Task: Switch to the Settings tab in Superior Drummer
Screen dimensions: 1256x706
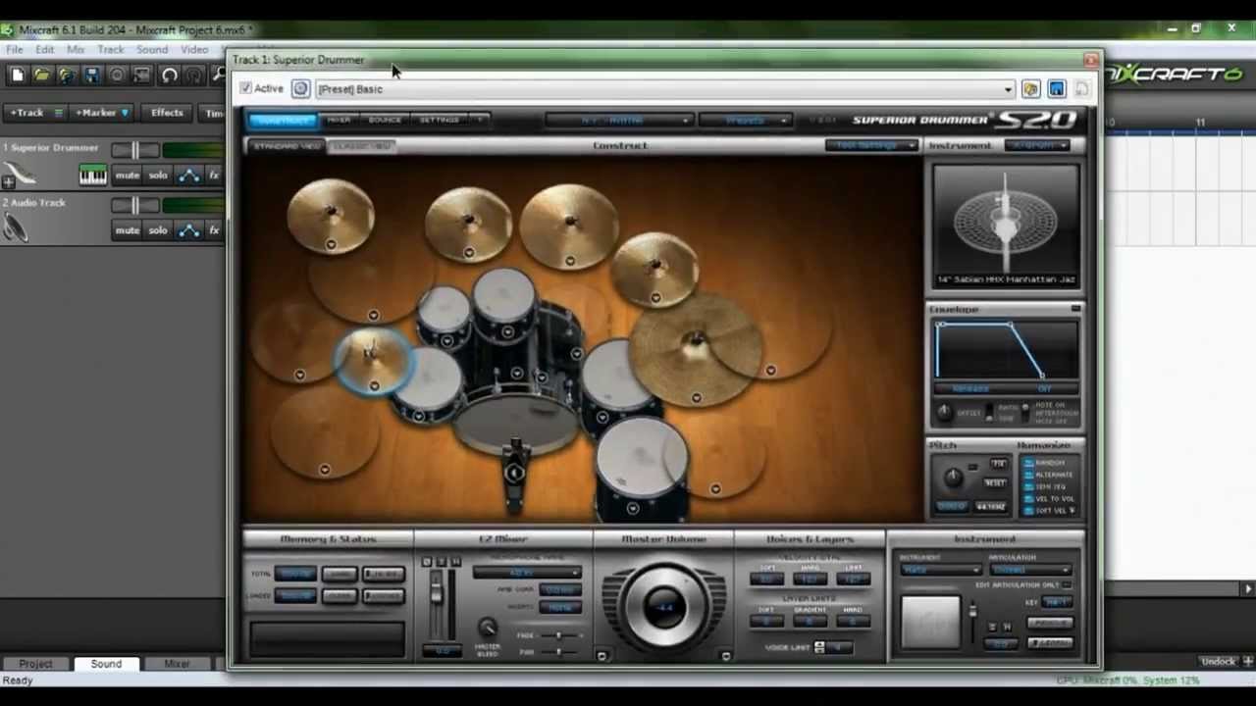Action: 440,120
